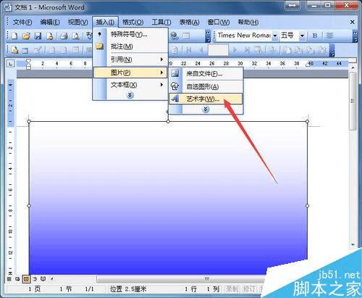Expand standard toolbar options chevron

pos(208,36)
